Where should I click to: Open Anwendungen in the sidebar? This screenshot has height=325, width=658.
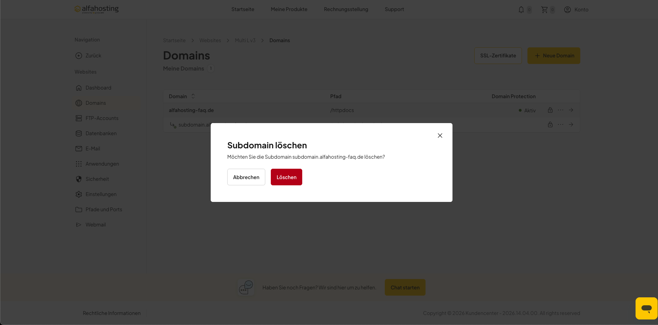97,164
